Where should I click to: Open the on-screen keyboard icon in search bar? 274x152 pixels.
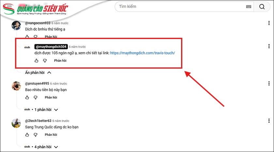point(249,7)
